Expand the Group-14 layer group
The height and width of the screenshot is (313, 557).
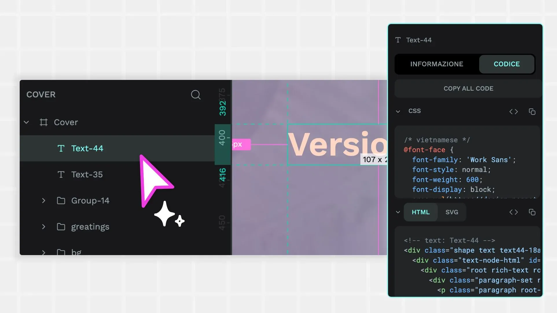point(44,200)
